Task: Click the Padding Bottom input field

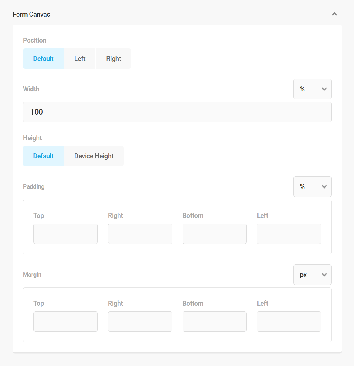Action: coord(214,233)
